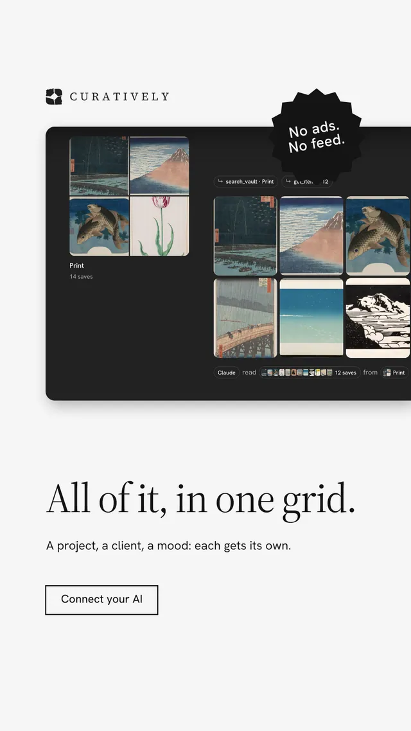
Task: Click the Claude chip
Action: [227, 373]
